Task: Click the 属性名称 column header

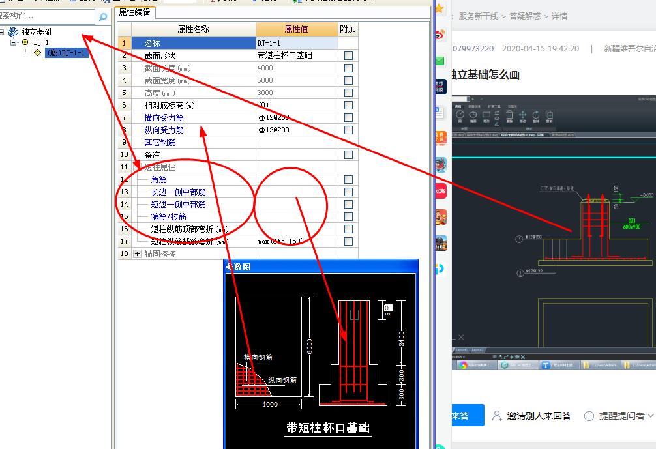Action: pos(193,29)
